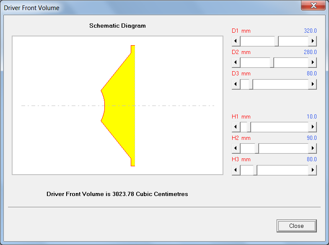Click the H1 mm label
This screenshot has width=329, height=245.
[241, 116]
